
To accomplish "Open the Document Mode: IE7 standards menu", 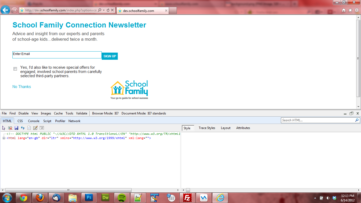I will tap(144, 113).
